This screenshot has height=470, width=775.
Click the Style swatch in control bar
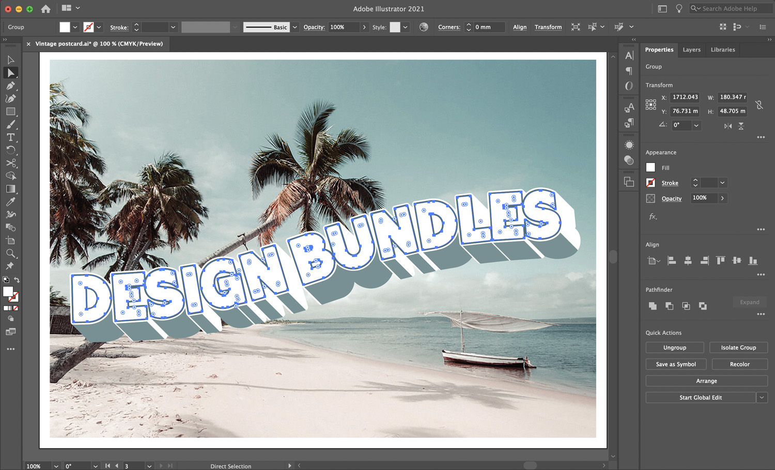tap(395, 27)
